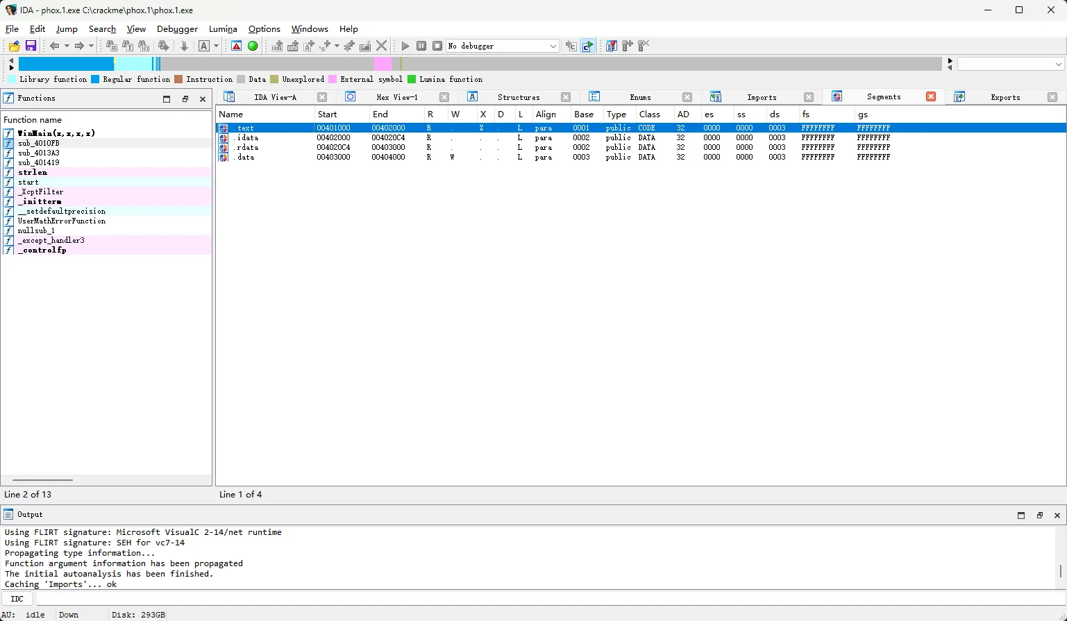Click the convert-to-data toolbar icon
The height and width of the screenshot is (621, 1067).
coord(293,46)
